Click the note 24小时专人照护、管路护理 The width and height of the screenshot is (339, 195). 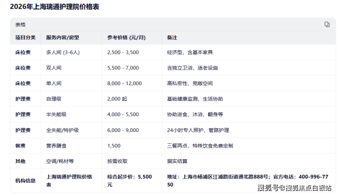coord(198,130)
